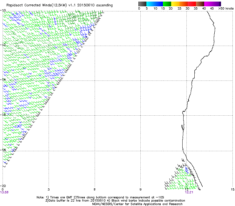The width and height of the screenshot is (235, 206).
Task: Click the '20' label under the color scale
Action: [171, 9]
